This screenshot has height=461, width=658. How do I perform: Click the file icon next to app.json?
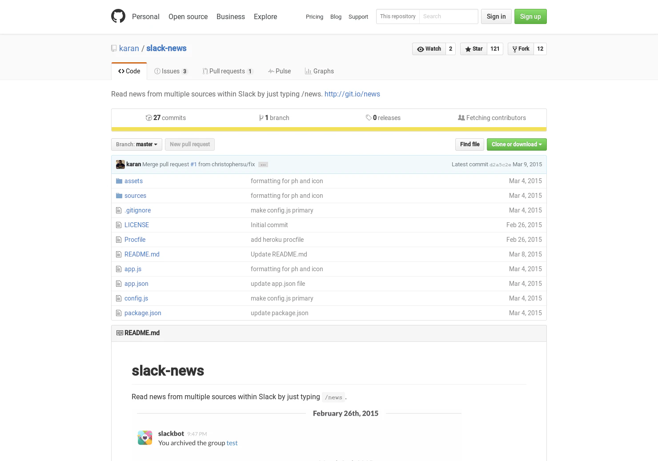point(119,284)
